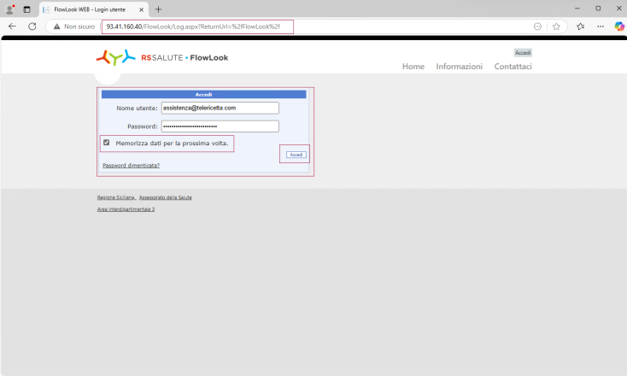Click into the Nome utente field
The image size is (627, 376).
pyautogui.click(x=220, y=109)
